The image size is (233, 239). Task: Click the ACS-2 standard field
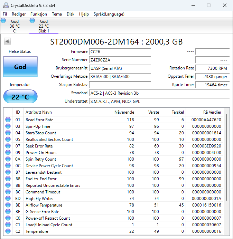pos(159,93)
